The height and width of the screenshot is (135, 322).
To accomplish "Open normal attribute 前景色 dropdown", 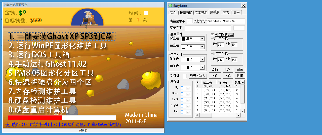I will pos(202,67).
